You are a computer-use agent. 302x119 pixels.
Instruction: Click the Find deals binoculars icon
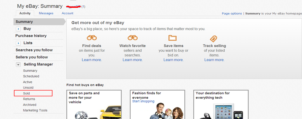92,38
